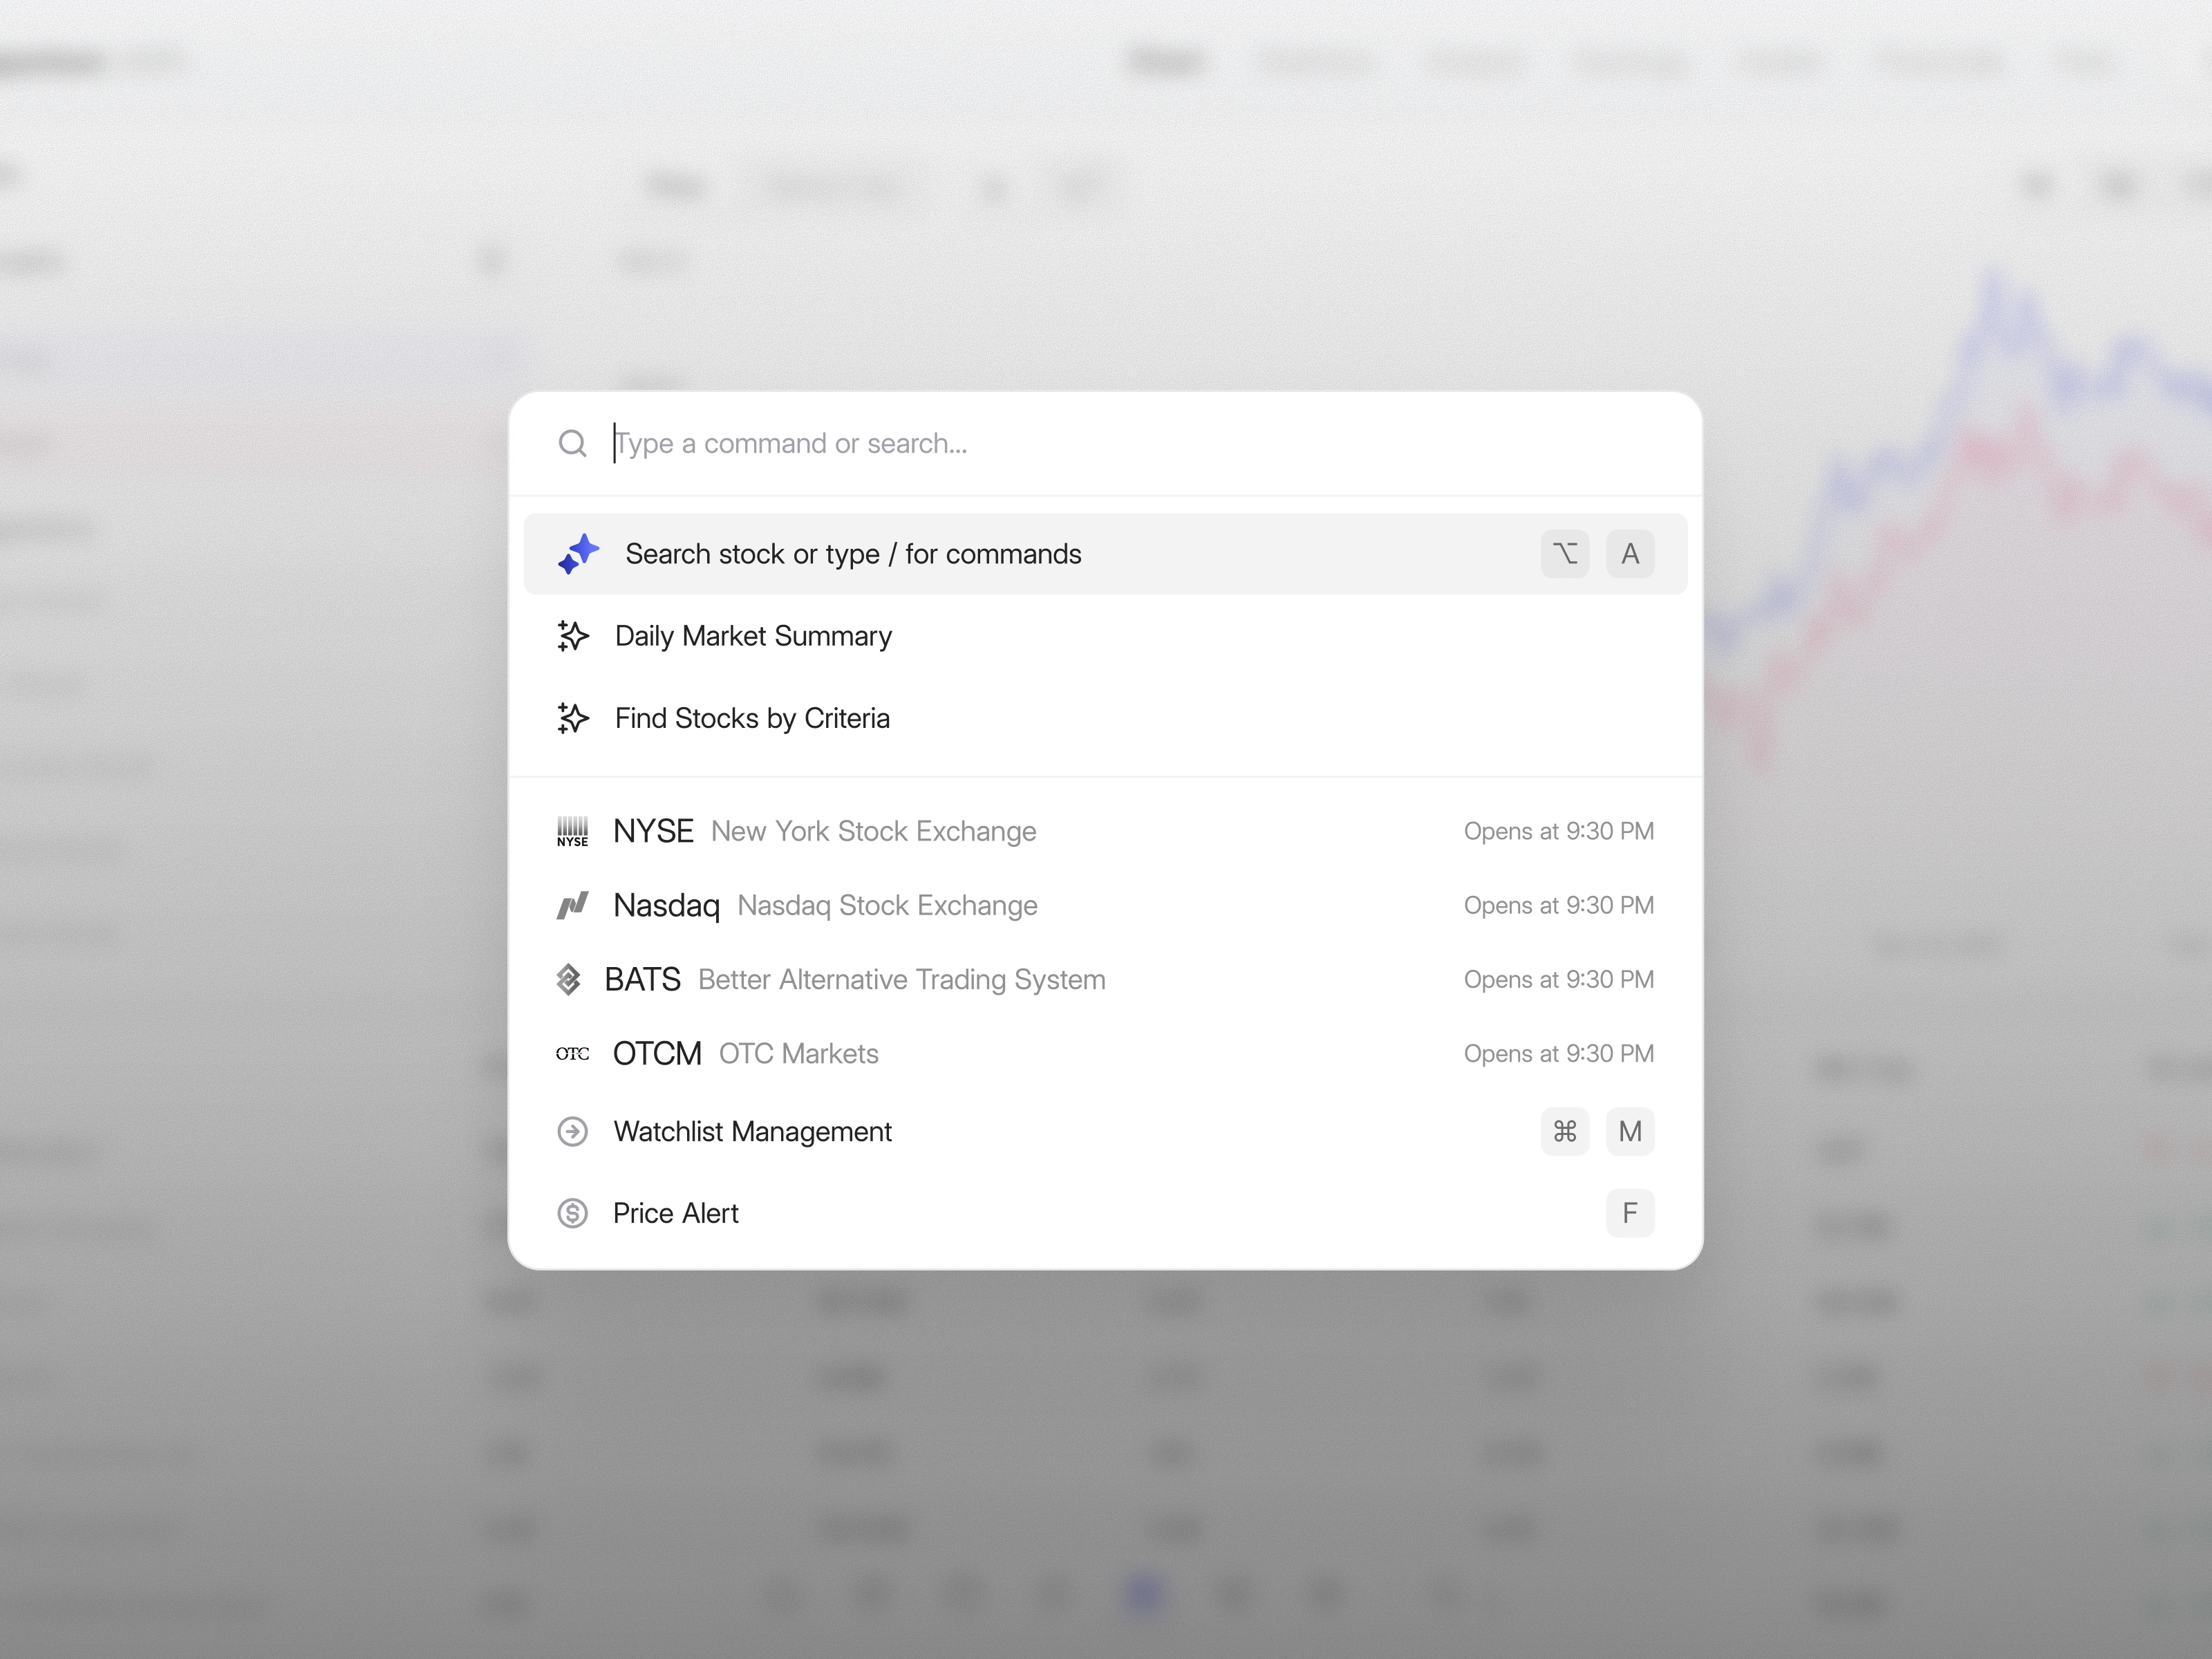The width and height of the screenshot is (2212, 1659).
Task: Select Search stock or type / for commands
Action: click(x=1105, y=554)
